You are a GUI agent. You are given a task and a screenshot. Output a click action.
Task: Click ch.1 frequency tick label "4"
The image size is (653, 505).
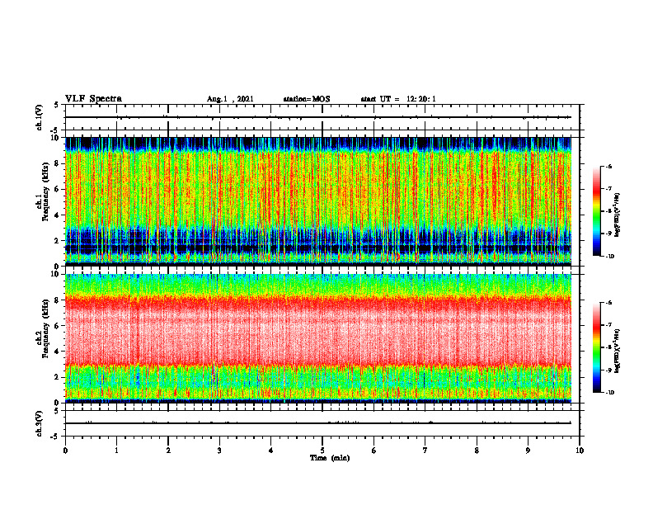58,215
